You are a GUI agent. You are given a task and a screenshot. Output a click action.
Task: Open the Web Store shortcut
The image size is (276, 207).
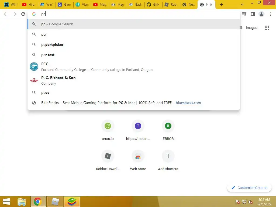(x=138, y=160)
